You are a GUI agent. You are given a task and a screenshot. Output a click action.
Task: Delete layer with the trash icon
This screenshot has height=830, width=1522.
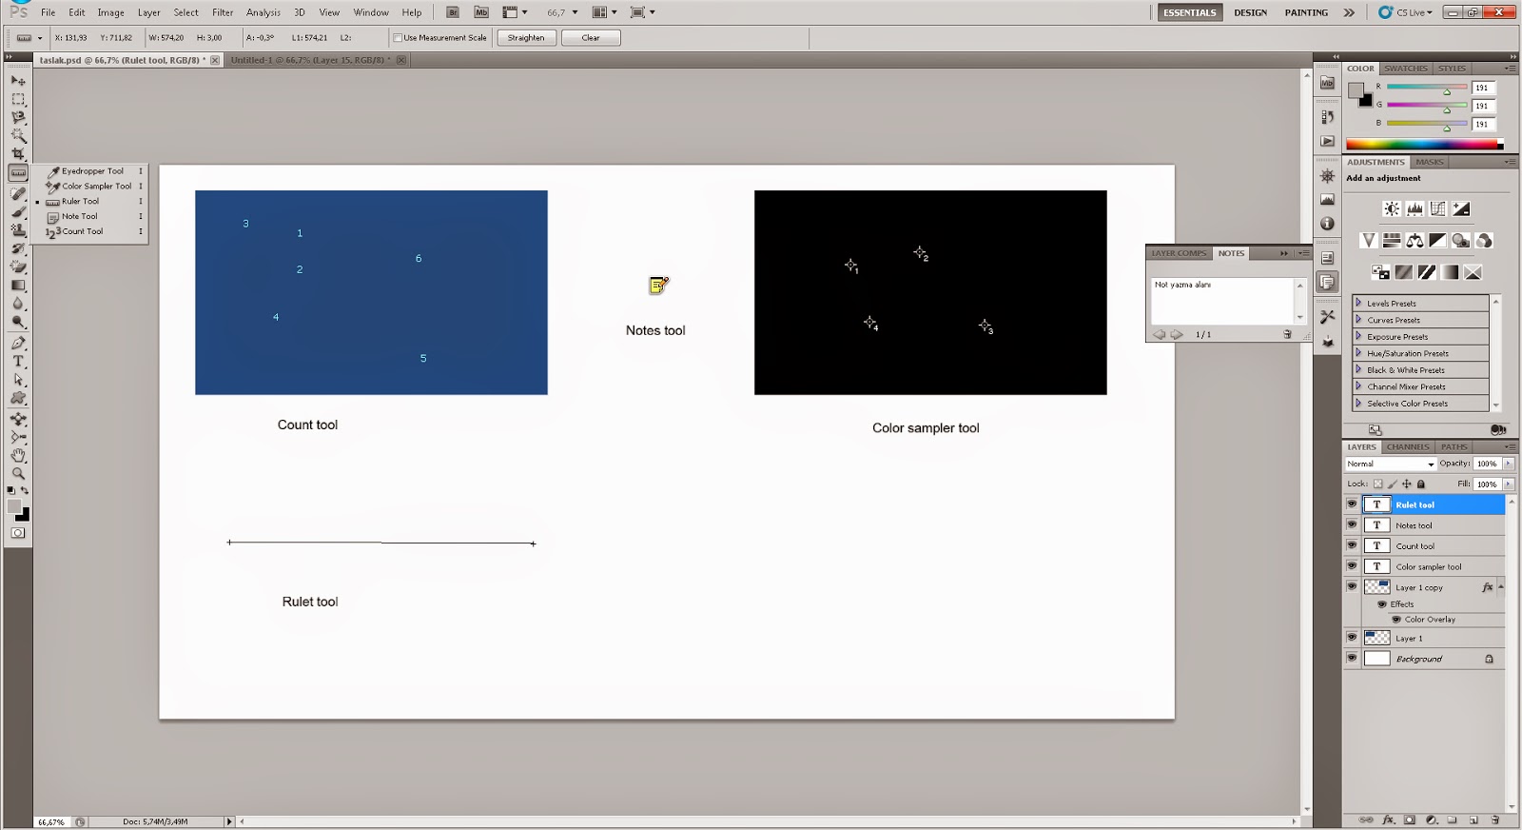(1495, 820)
